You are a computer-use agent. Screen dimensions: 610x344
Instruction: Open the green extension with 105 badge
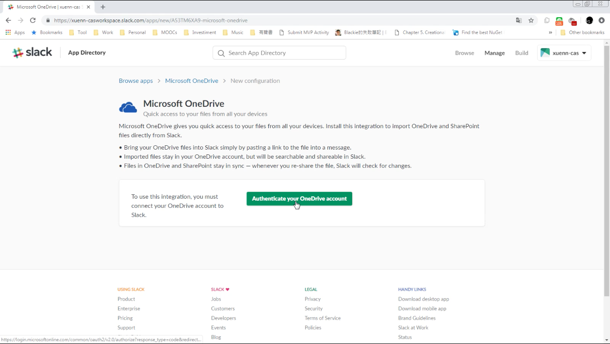point(559,21)
